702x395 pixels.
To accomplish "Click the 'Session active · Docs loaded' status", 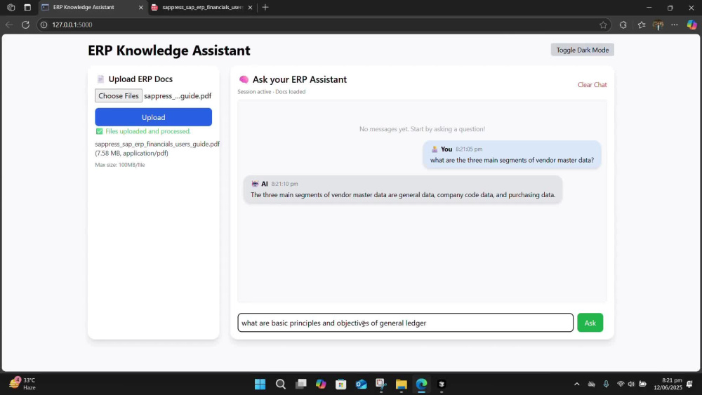I will click(271, 92).
